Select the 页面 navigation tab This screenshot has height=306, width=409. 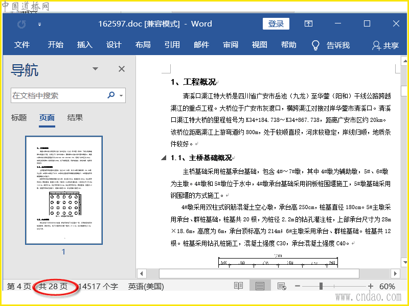click(x=47, y=118)
